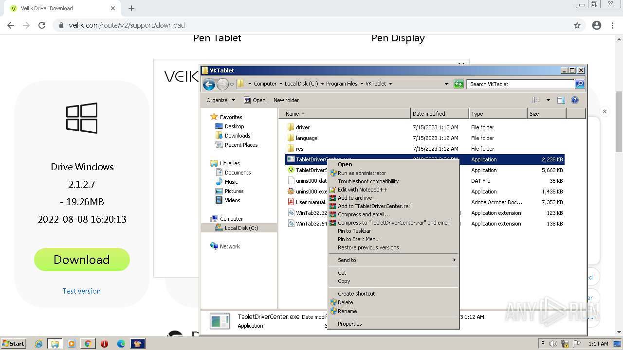Viewport: 623px width, 350px height.
Task: Open Recent Places in navigation pane
Action: tap(237, 145)
